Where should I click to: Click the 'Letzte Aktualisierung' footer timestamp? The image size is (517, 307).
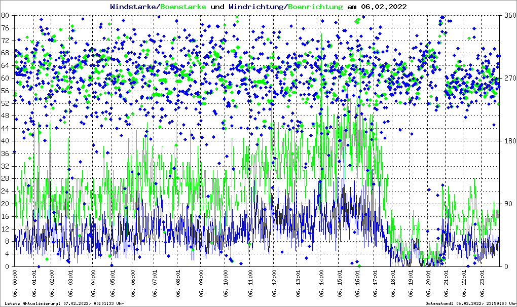pyautogui.click(x=63, y=303)
